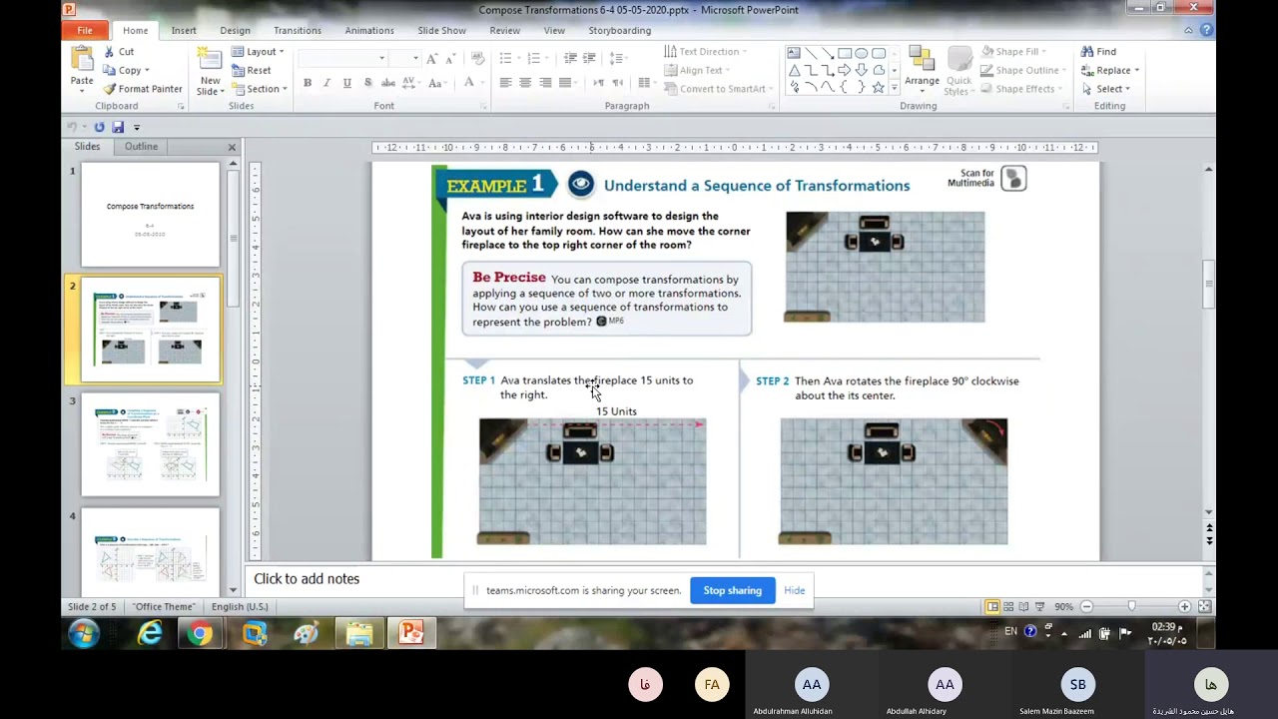Expand the Replace dropdown arrow
Viewport: 1278px width, 719px height.
[x=1136, y=71]
